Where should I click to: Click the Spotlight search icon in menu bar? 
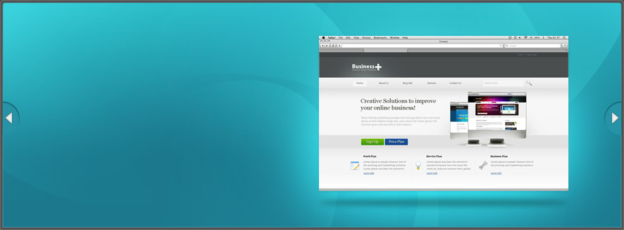pos(564,37)
